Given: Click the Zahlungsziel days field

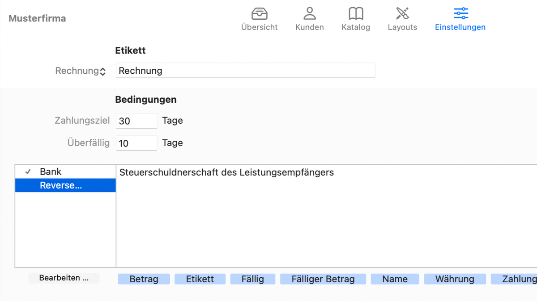Looking at the screenshot, I should pos(136,121).
